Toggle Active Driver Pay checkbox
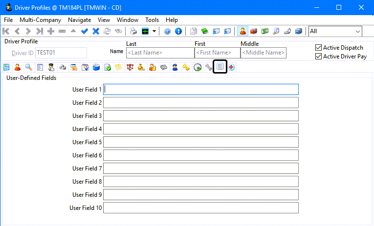 tap(319, 56)
